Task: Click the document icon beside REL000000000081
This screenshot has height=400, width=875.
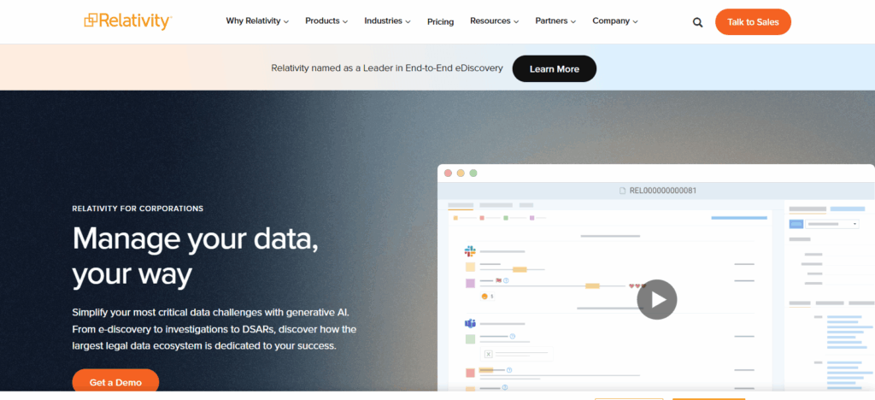Action: tap(622, 191)
